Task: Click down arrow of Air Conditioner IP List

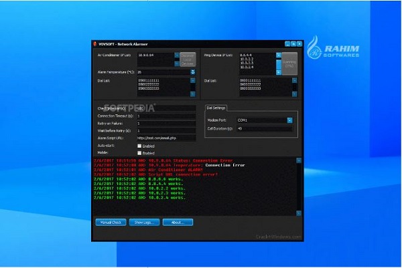Action: coord(177,63)
